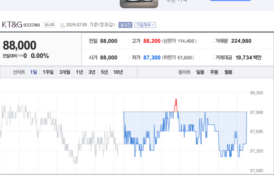Expand the 기업개요 dropdown
274x176 pixels.
coord(145,25)
